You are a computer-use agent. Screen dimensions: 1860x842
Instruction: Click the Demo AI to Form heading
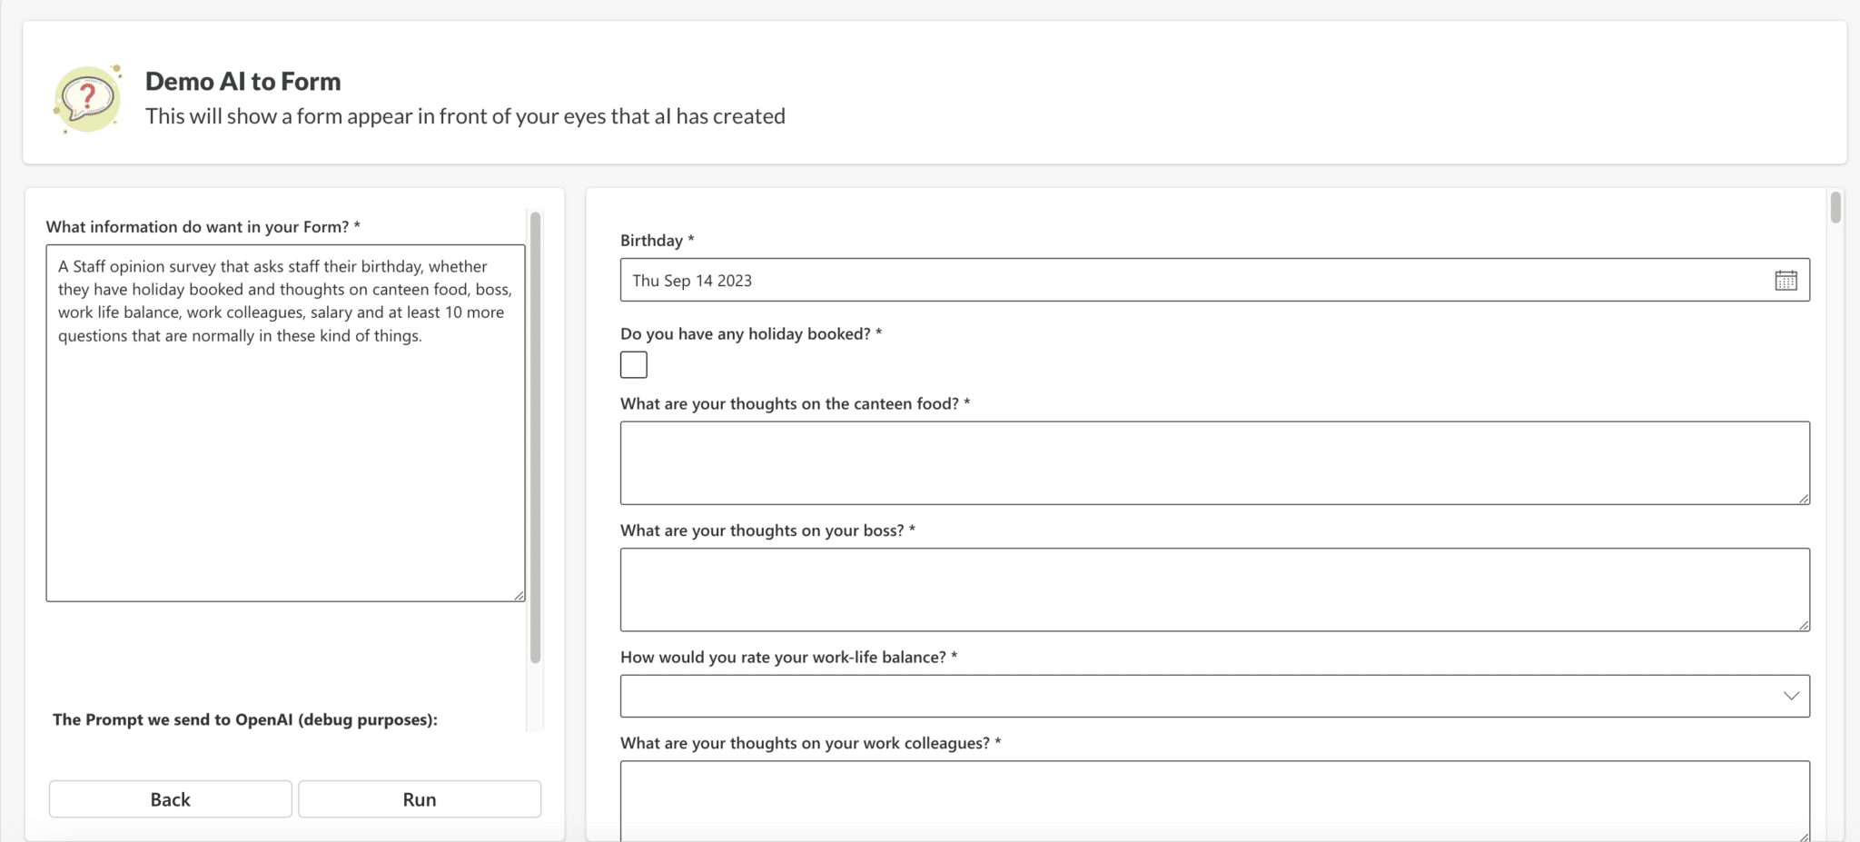(x=242, y=81)
